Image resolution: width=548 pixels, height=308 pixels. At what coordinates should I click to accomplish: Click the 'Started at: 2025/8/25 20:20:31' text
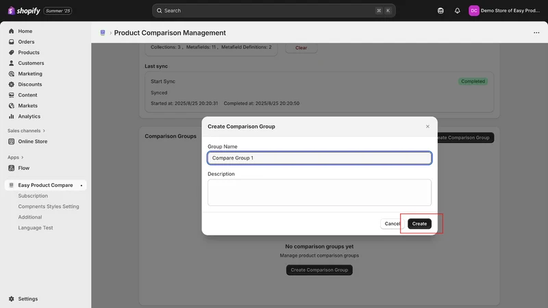pos(184,103)
